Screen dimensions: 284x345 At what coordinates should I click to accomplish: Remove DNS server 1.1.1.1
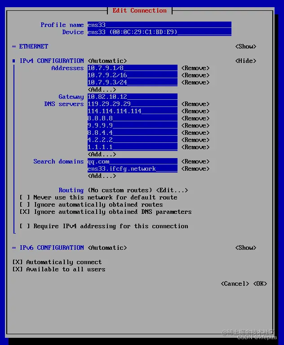pos(195,147)
